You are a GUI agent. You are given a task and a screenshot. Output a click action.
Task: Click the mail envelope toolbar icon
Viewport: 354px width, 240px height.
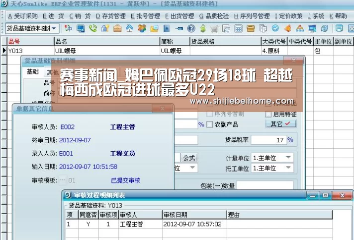(x=154, y=28)
